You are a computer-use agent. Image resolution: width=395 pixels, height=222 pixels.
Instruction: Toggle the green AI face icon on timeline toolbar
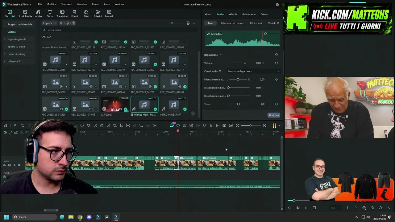point(172,125)
